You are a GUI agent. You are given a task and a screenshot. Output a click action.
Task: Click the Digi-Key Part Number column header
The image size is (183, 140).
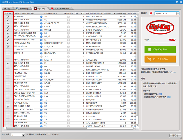pyautogui.click(x=28, y=13)
